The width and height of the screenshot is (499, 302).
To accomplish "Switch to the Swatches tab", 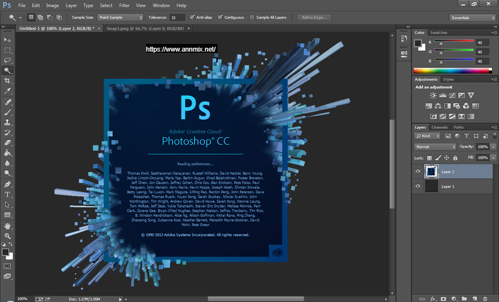I will (x=439, y=32).
